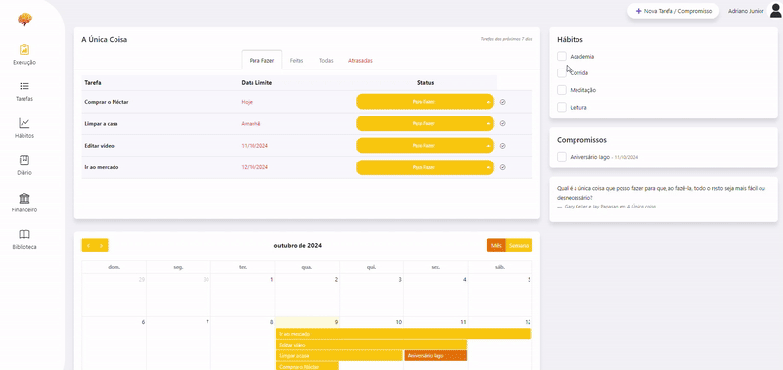Check the Academia habit checkbox
This screenshot has width=783, height=370.
point(562,56)
